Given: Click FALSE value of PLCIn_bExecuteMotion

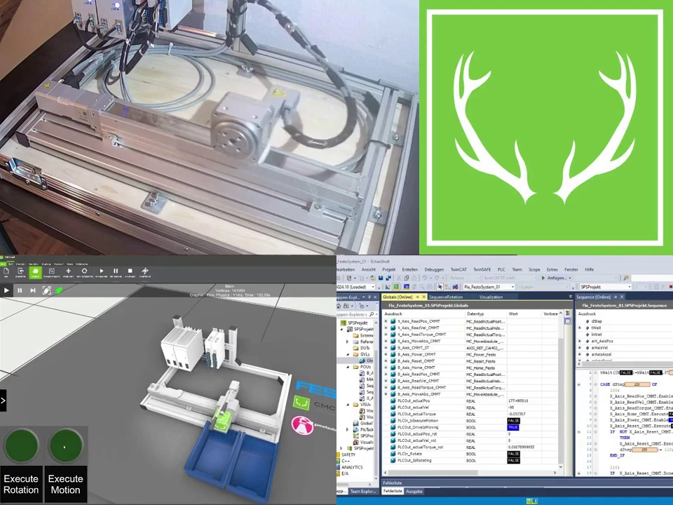Looking at the screenshot, I should pyautogui.click(x=513, y=421).
